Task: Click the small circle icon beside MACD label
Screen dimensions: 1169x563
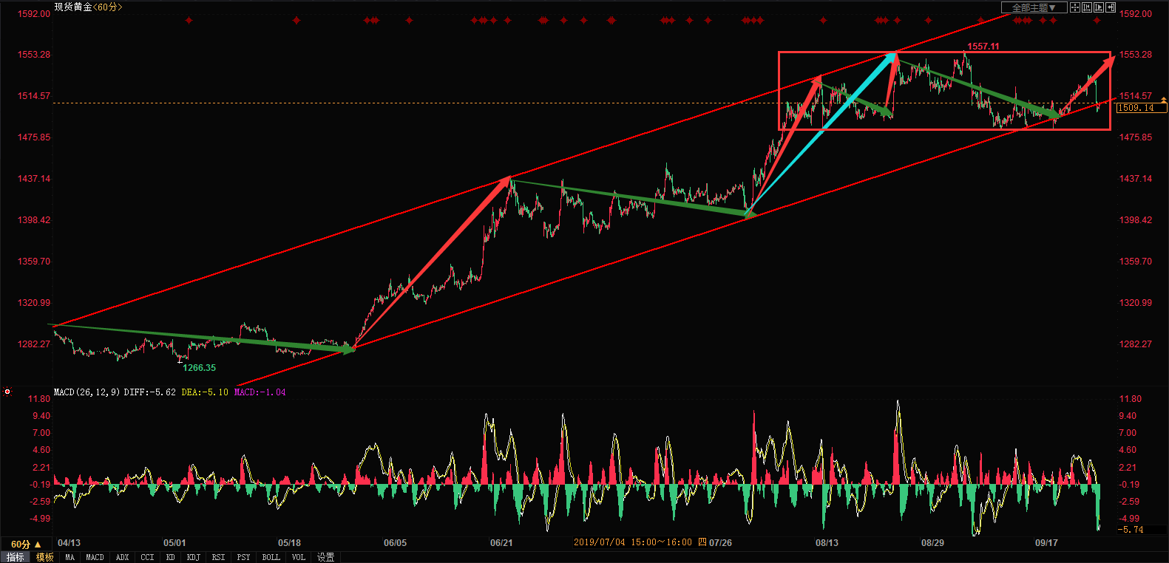Action: coord(7,392)
